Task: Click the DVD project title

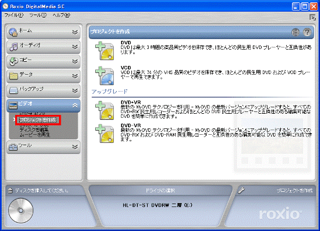Action: tap(126, 43)
